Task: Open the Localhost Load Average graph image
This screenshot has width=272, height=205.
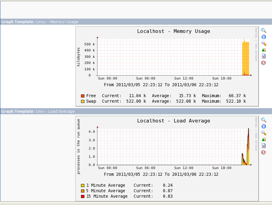Action: pyautogui.click(x=167, y=159)
